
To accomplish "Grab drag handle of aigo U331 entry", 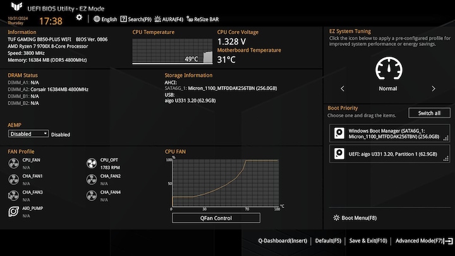I will 446,158.
